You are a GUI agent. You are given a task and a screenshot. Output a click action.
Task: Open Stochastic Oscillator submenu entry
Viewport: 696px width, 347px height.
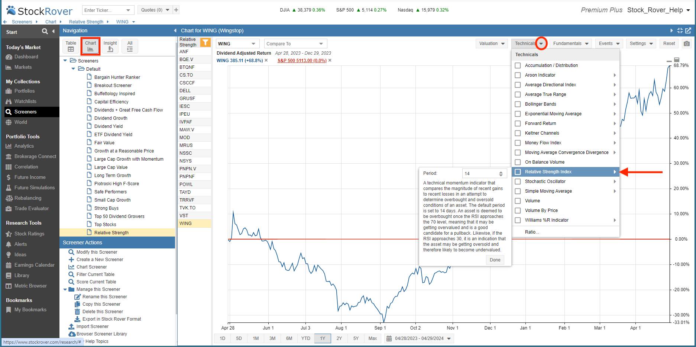point(566,181)
